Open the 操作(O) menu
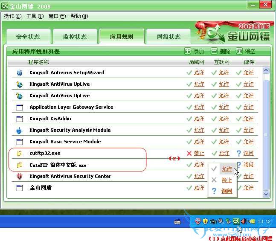 coord(13,16)
